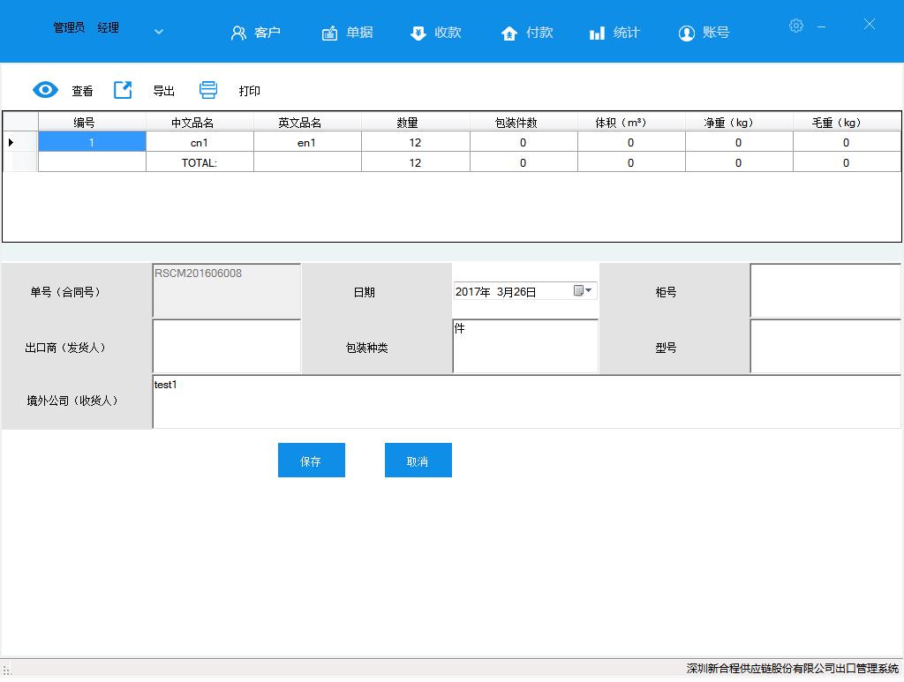Select the 12 cell in the TOTAL row
Image resolution: width=904 pixels, height=682 pixels.
click(415, 162)
